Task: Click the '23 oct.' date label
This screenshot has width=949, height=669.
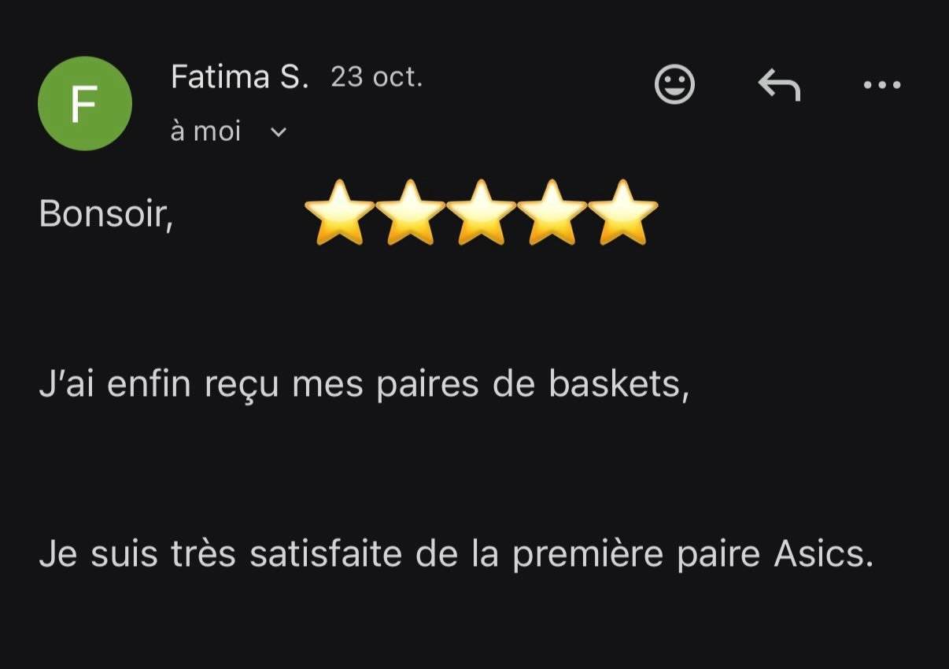Action: (376, 77)
